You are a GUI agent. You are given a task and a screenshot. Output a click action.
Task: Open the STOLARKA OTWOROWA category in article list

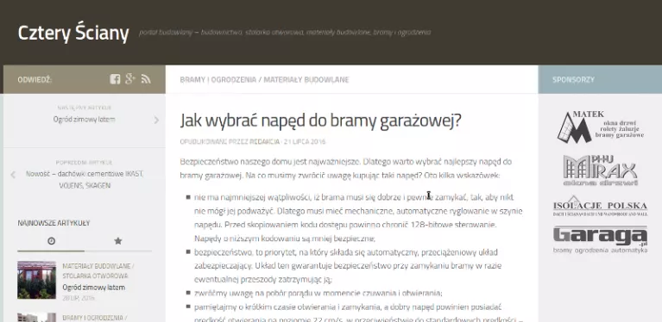click(95, 276)
